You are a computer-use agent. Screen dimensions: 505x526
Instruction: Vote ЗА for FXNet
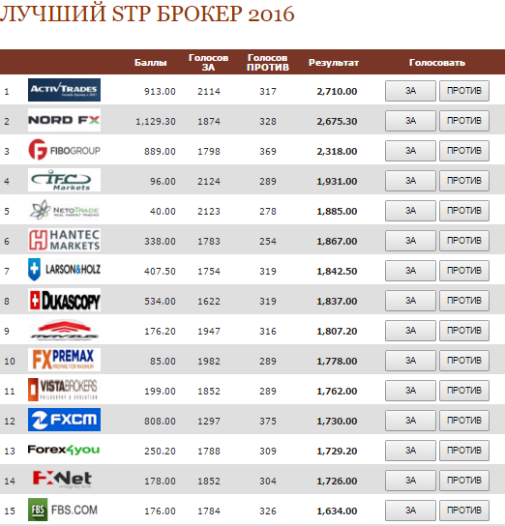pyautogui.click(x=410, y=480)
